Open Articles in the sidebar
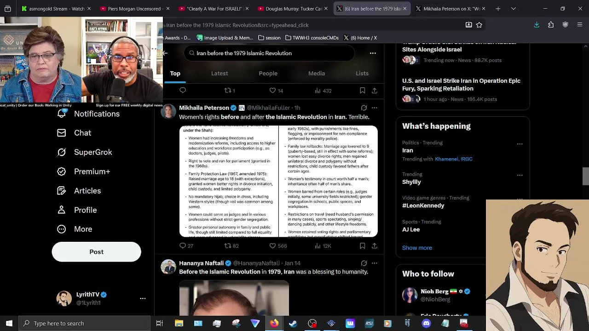This screenshot has height=331, width=589. click(79, 191)
